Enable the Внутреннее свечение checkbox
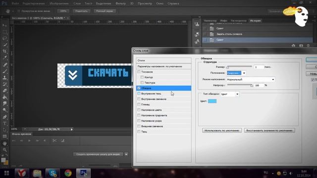This screenshot has width=317, height=178. pyautogui.click(x=139, y=99)
